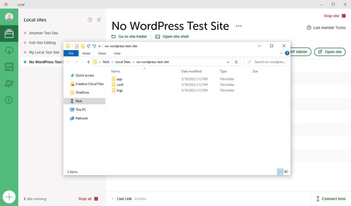Open the Cloud Backups sidebar icon
The image size is (351, 206).
(x=9, y=50)
